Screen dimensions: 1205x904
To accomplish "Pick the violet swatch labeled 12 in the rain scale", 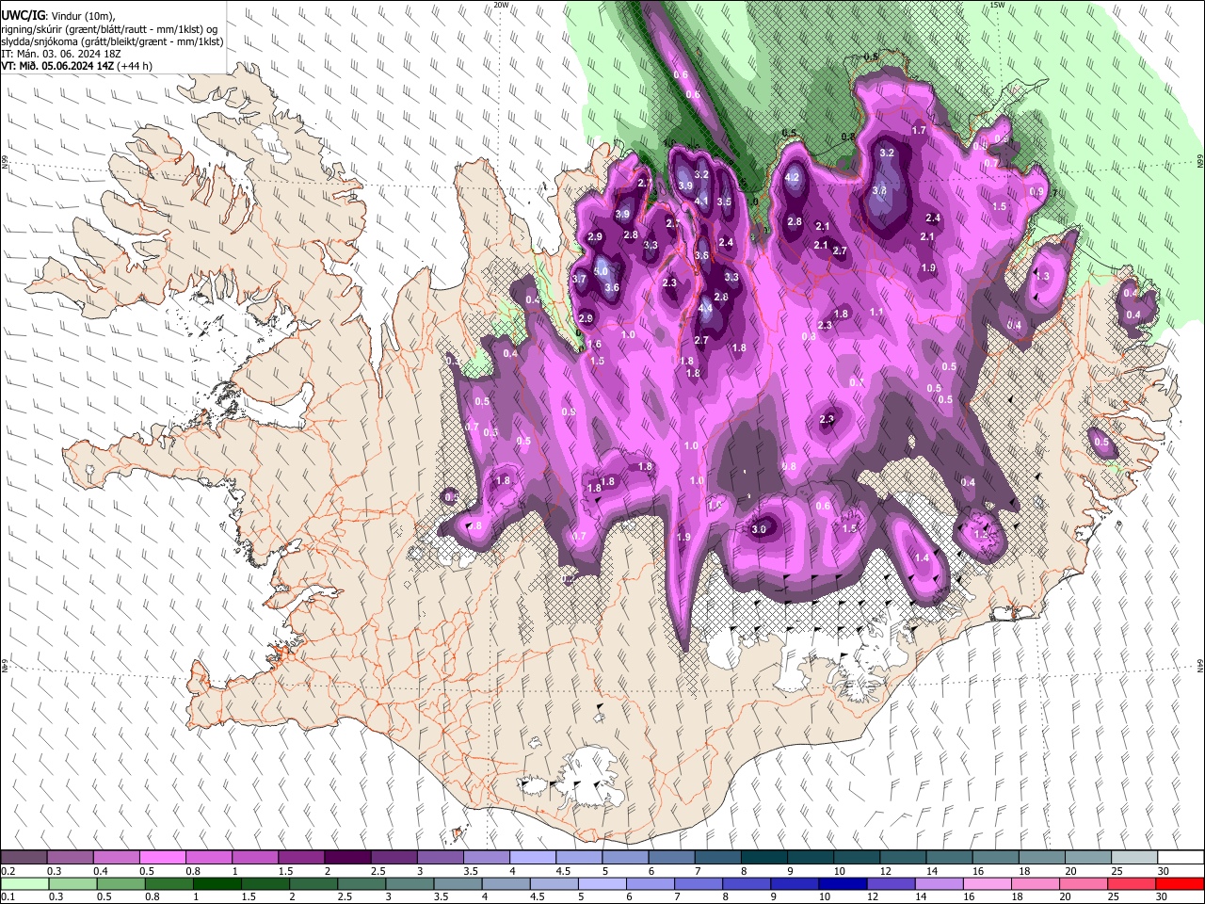I will pyautogui.click(x=890, y=883).
